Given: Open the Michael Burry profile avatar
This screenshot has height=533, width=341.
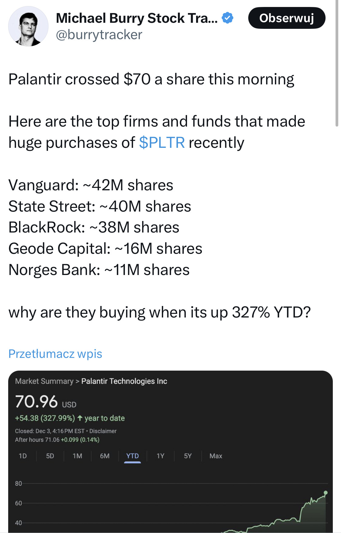Looking at the screenshot, I should pyautogui.click(x=28, y=27).
